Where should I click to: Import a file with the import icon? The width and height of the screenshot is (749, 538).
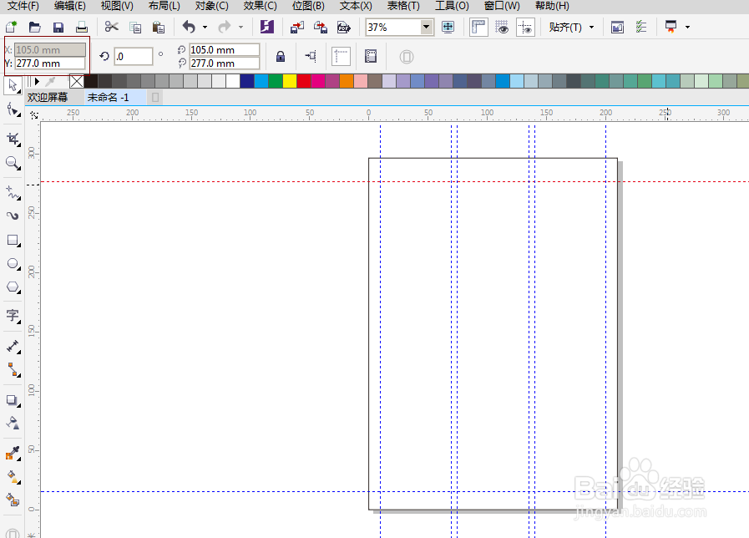(x=297, y=28)
